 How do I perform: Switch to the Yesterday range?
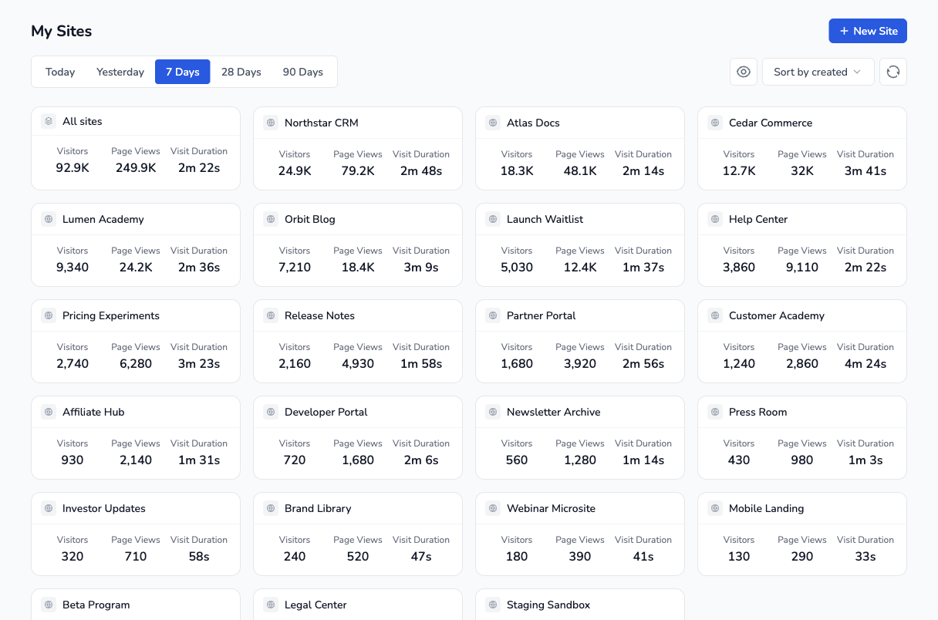click(x=120, y=72)
